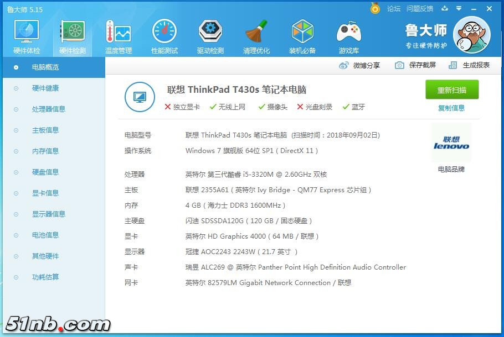Viewport: 504px width, 337px height.
Task: Open 温度管理 temperature management
Action: [118, 35]
